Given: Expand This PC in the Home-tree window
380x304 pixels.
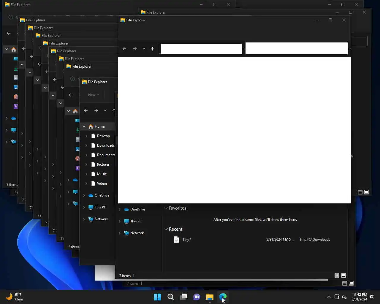Looking at the screenshot, I should tap(84, 207).
